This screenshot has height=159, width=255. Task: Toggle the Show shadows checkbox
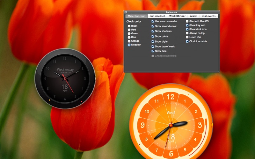click(x=153, y=31)
